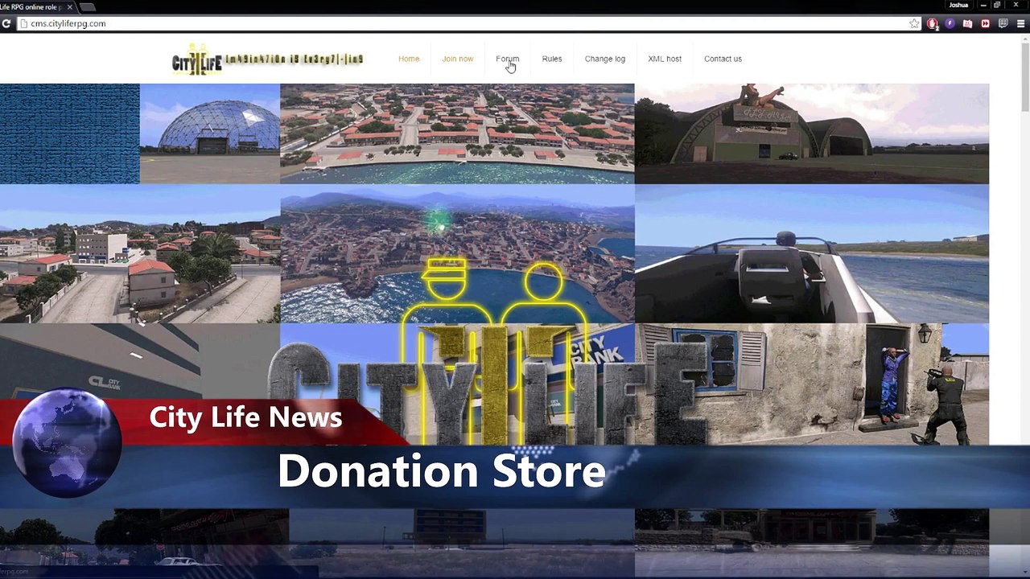Open the purple lightning bolt extension
Image resolution: width=1030 pixels, height=579 pixels.
pyautogui.click(x=950, y=23)
